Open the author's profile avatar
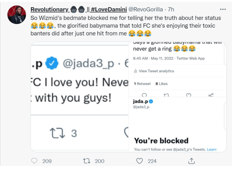This screenshot has height=170, width=232. (x=17, y=15)
